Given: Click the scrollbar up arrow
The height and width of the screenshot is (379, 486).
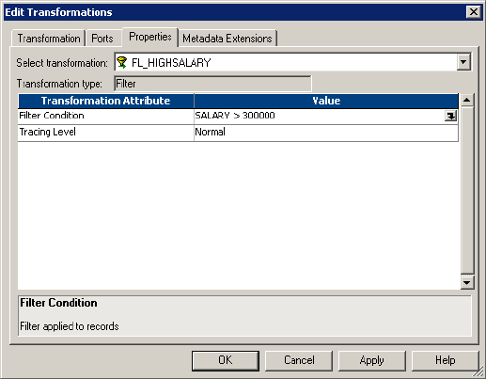Looking at the screenshot, I should tap(467, 101).
